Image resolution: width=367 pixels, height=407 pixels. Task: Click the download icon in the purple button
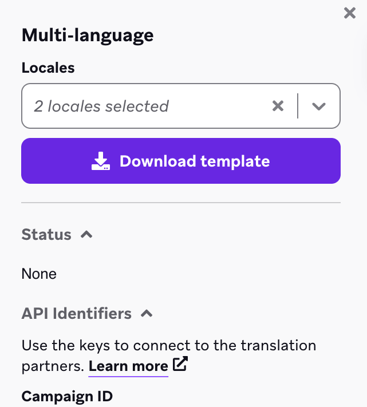tap(101, 161)
